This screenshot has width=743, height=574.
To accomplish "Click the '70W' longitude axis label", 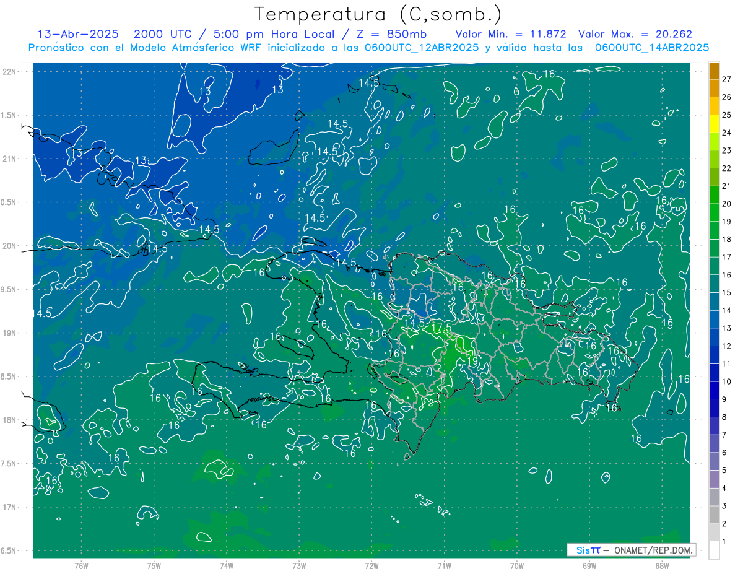I will [517, 565].
